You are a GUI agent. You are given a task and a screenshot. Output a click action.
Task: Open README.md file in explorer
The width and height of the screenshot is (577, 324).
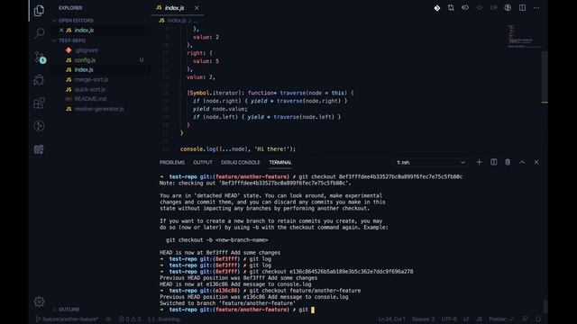pyautogui.click(x=90, y=99)
